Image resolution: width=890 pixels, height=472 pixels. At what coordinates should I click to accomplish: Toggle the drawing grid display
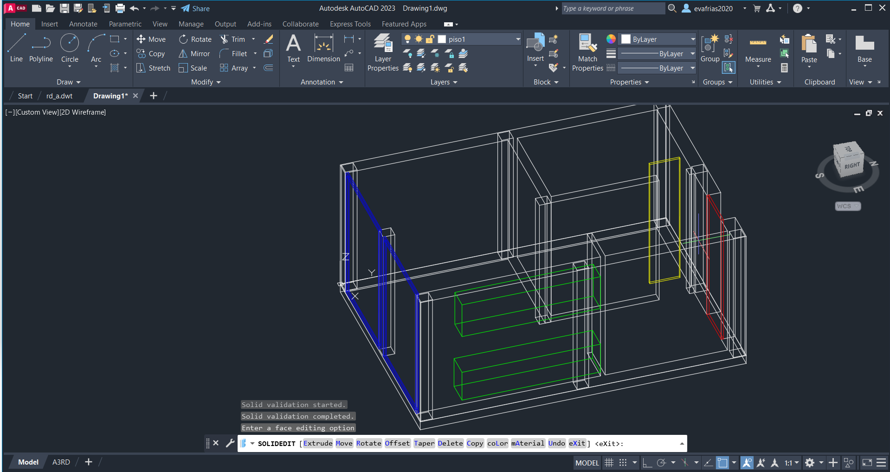(609, 463)
